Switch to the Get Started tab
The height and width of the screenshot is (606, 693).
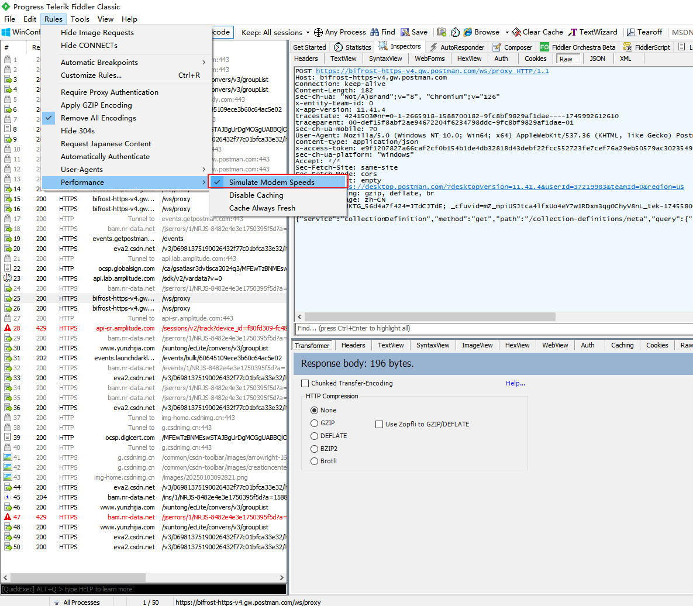[x=309, y=47]
